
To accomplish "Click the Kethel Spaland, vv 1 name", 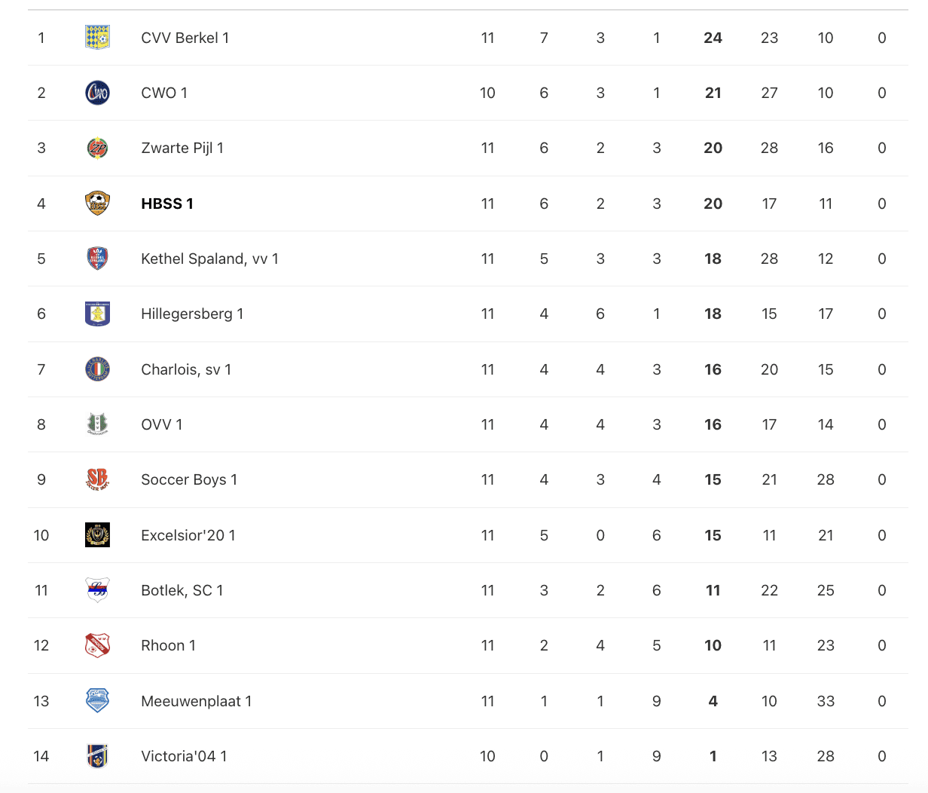I will (x=209, y=259).
